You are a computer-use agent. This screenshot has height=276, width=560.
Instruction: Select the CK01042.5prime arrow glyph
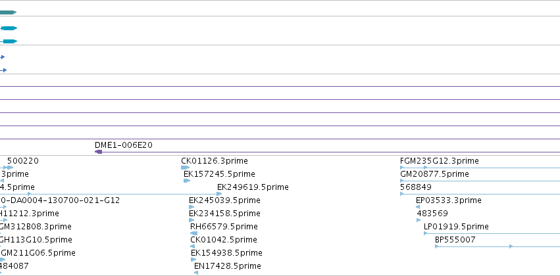[193, 246]
